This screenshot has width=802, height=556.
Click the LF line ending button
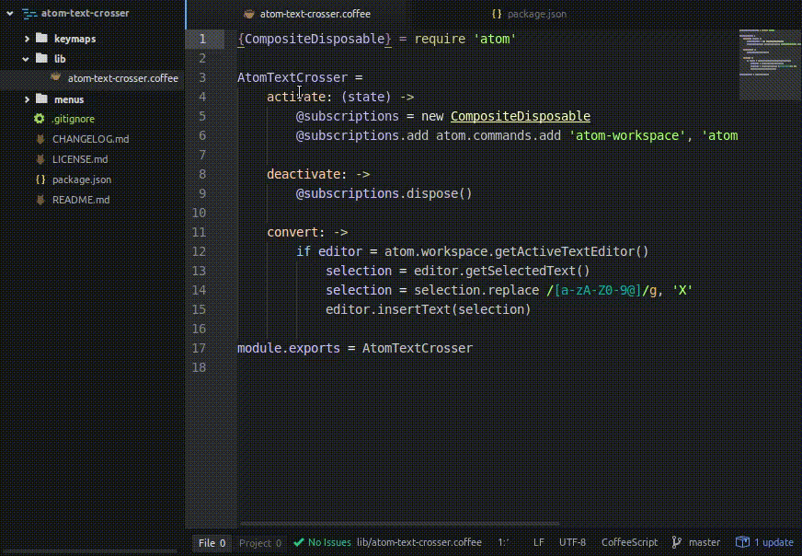[x=538, y=543]
